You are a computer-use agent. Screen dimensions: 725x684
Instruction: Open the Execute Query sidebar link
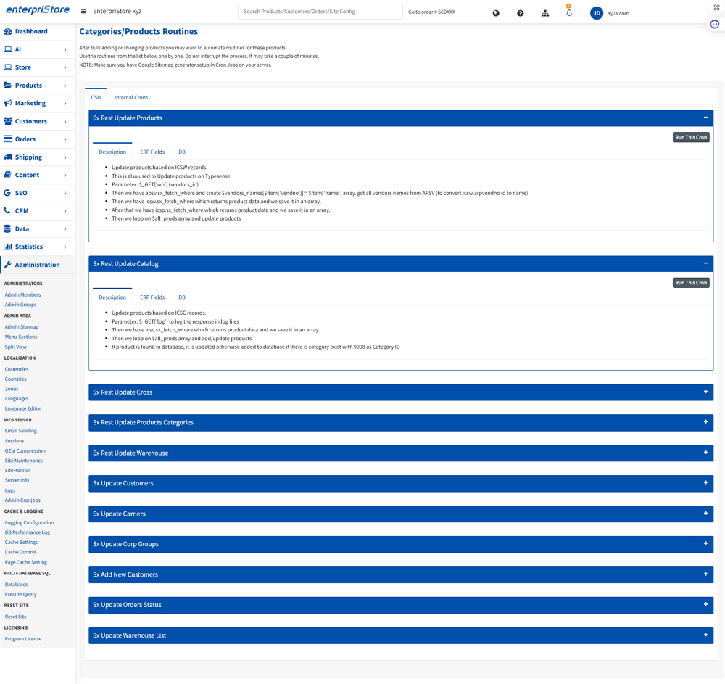coord(21,594)
